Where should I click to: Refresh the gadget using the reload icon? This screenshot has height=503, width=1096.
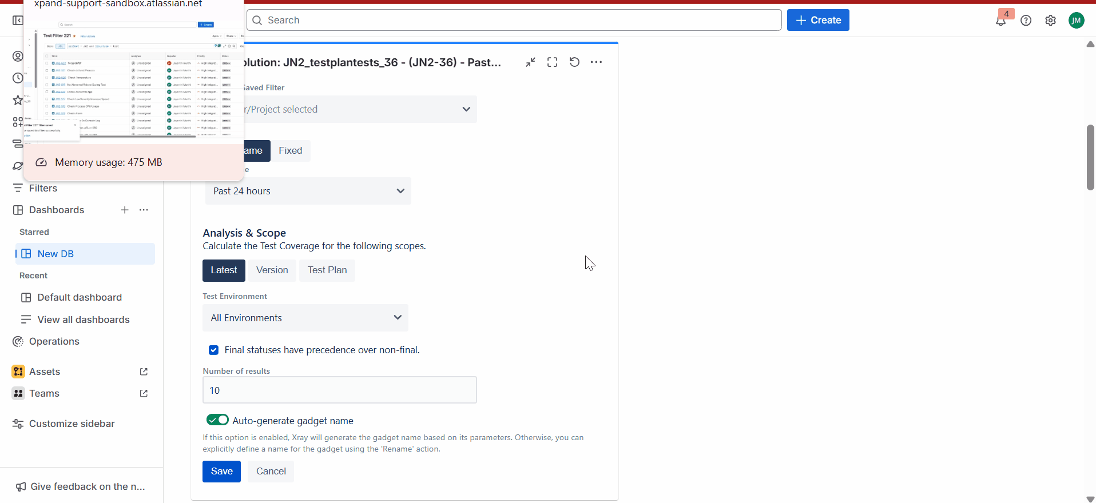click(x=574, y=62)
